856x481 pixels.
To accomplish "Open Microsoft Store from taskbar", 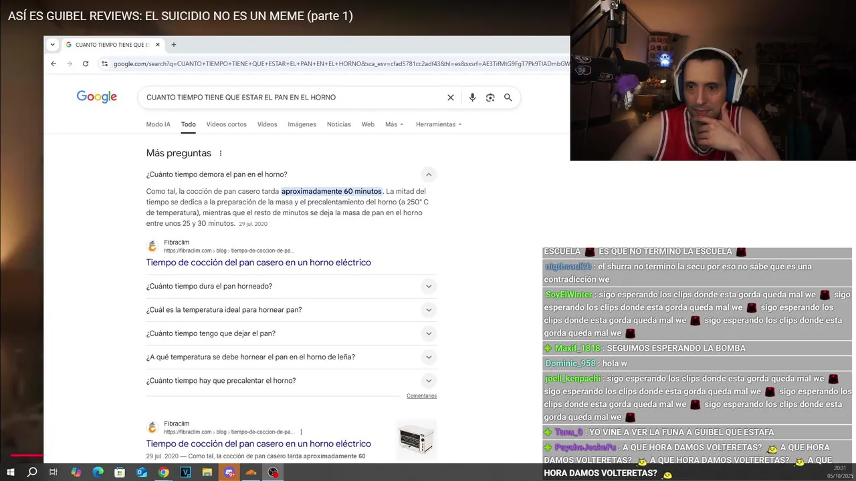I will (120, 472).
